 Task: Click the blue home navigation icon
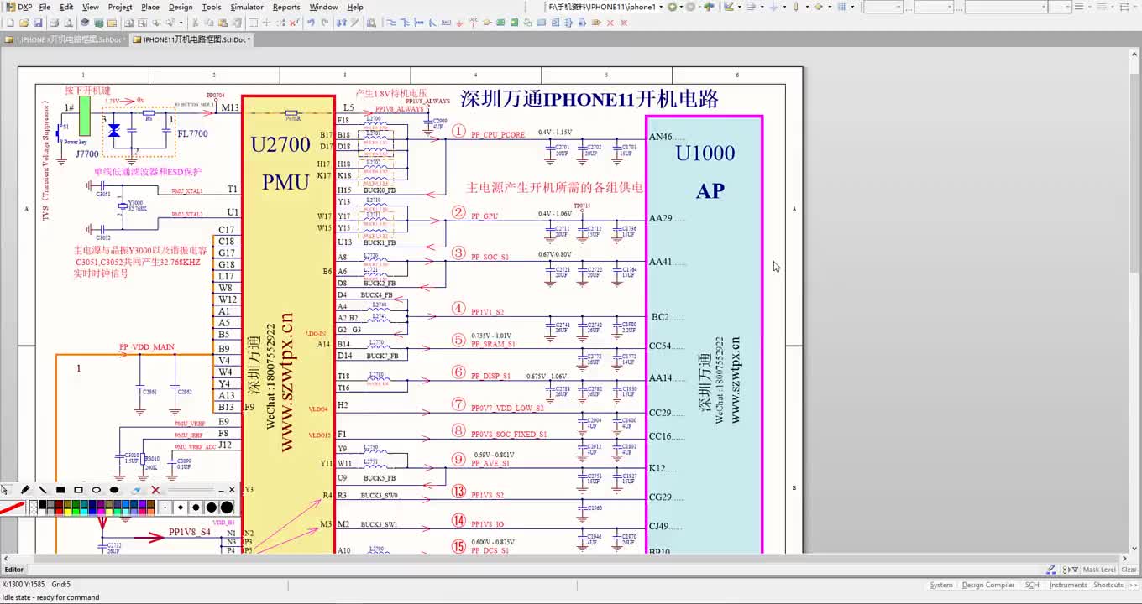709,7
